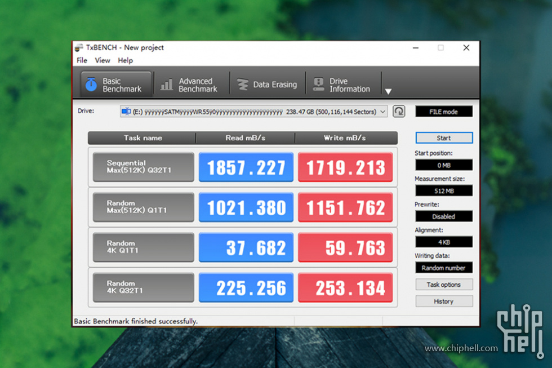
Task: Close the TxBENCH window
Action: [x=466, y=47]
